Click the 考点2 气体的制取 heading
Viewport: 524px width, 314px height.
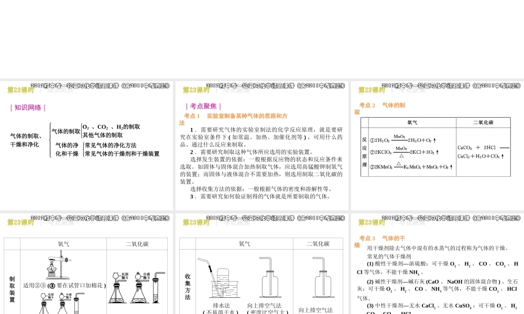tap(381, 106)
